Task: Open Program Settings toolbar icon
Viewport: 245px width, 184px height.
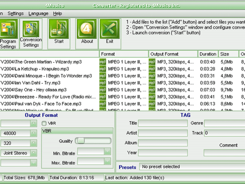Action: pos(9,29)
